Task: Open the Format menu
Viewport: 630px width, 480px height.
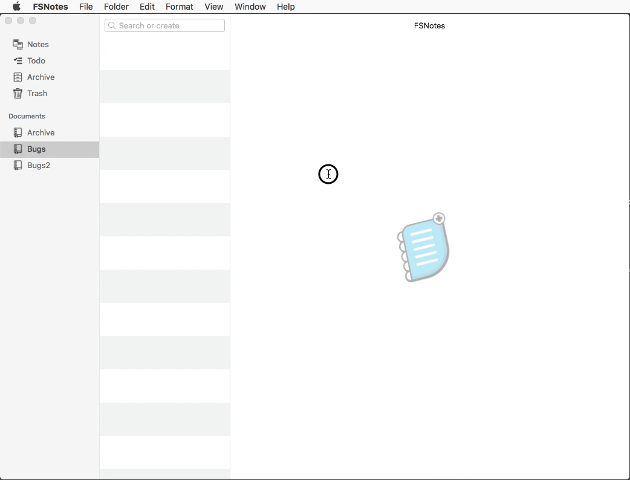Action: coord(179,7)
